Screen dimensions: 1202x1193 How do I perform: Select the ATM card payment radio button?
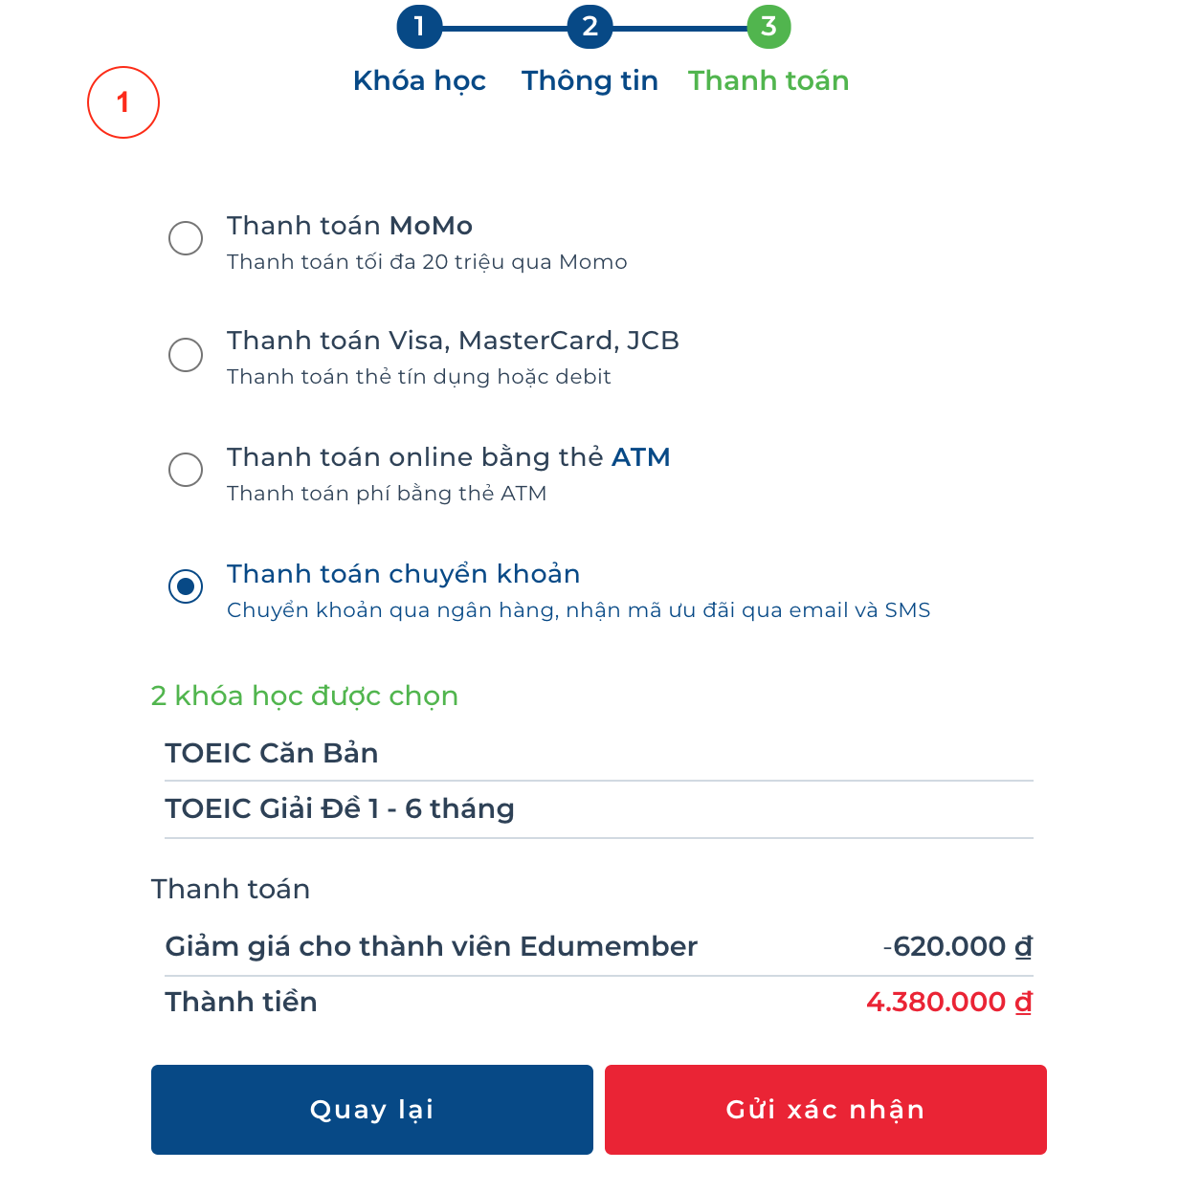pos(186,470)
